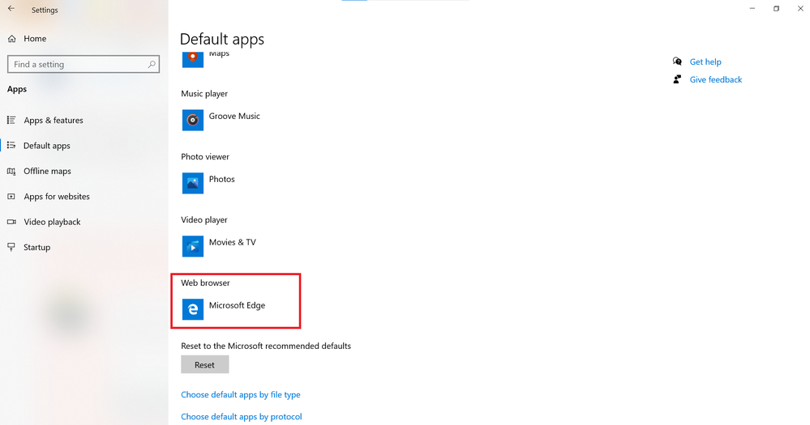Click the Web browser heading text
This screenshot has width=810, height=425.
205,283
